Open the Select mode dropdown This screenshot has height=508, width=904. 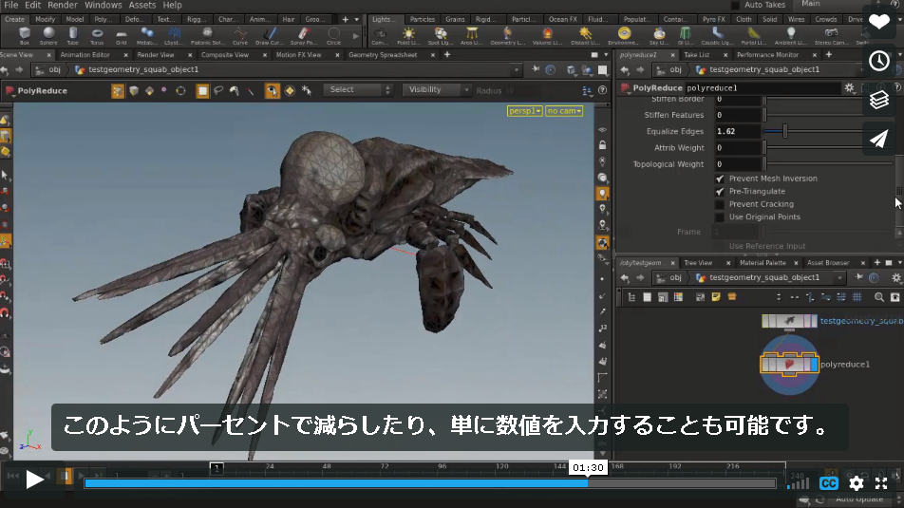pos(358,90)
